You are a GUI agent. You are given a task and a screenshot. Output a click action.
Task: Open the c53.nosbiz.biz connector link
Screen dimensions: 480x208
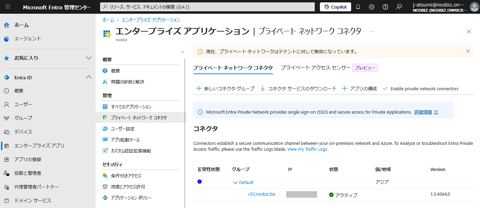point(262,194)
